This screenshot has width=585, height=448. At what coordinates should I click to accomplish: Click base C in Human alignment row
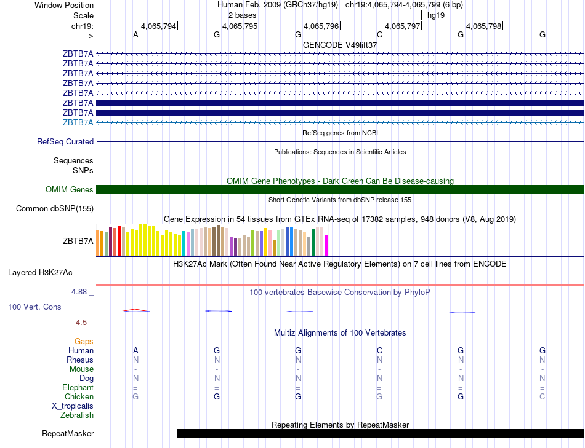tap(379, 350)
